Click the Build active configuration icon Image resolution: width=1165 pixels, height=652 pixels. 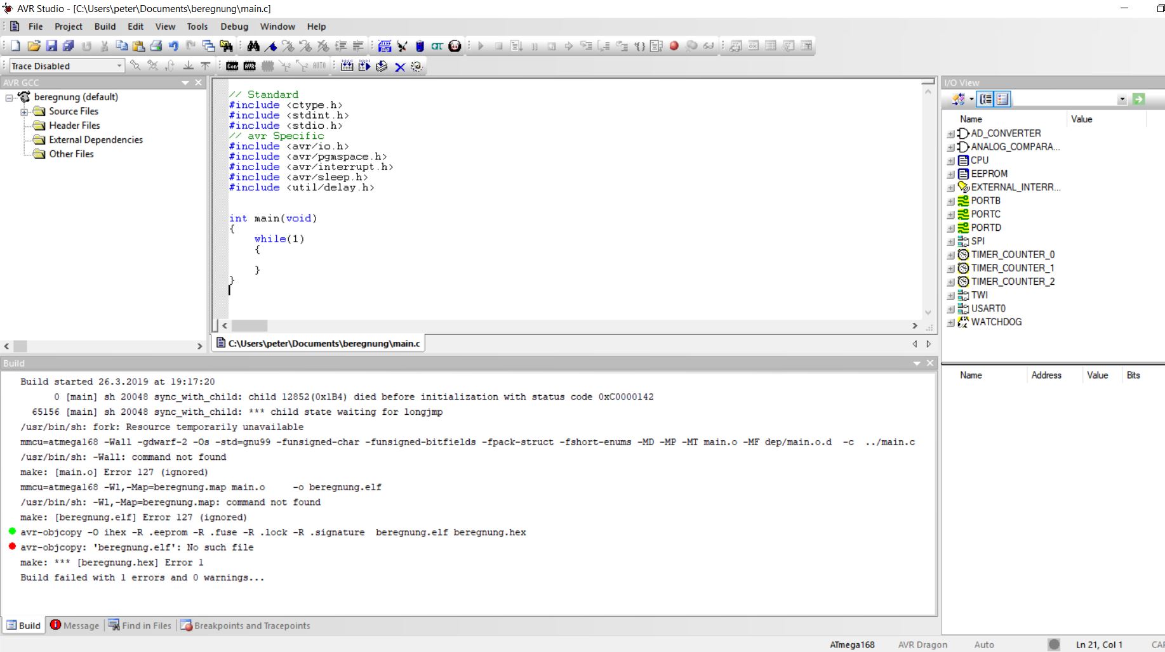pos(347,66)
